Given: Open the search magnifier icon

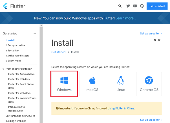Looking at the screenshot, I should click(x=120, y=6).
